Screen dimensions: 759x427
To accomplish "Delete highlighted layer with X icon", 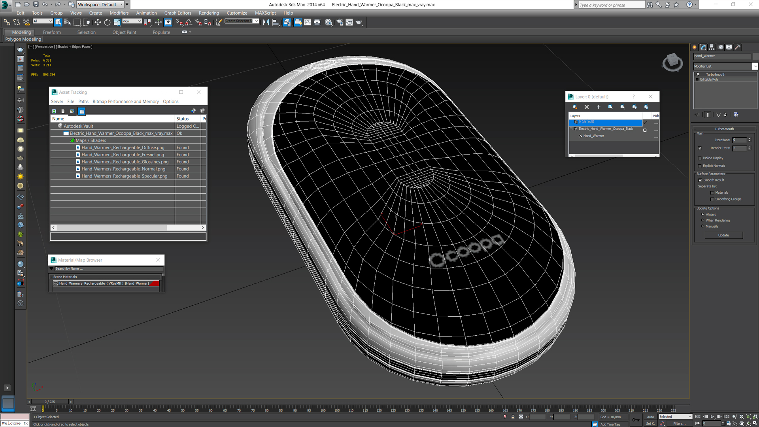I will [x=587, y=107].
